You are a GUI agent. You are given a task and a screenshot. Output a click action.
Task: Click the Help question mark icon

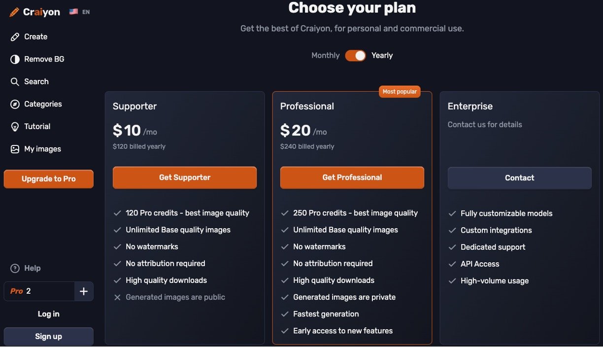[15, 268]
